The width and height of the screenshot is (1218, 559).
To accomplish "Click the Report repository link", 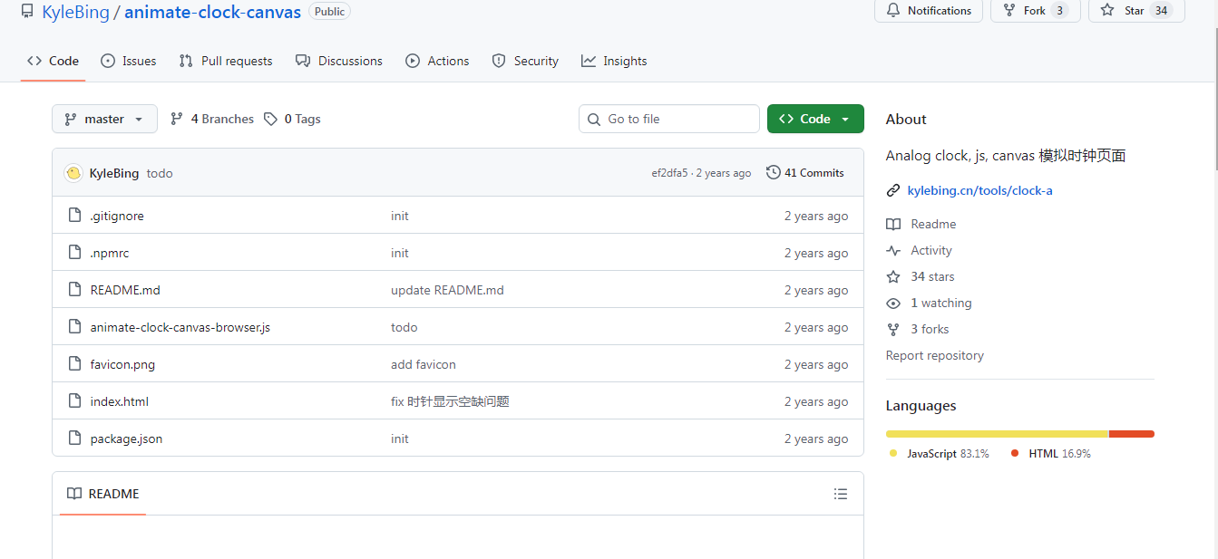I will click(x=935, y=355).
